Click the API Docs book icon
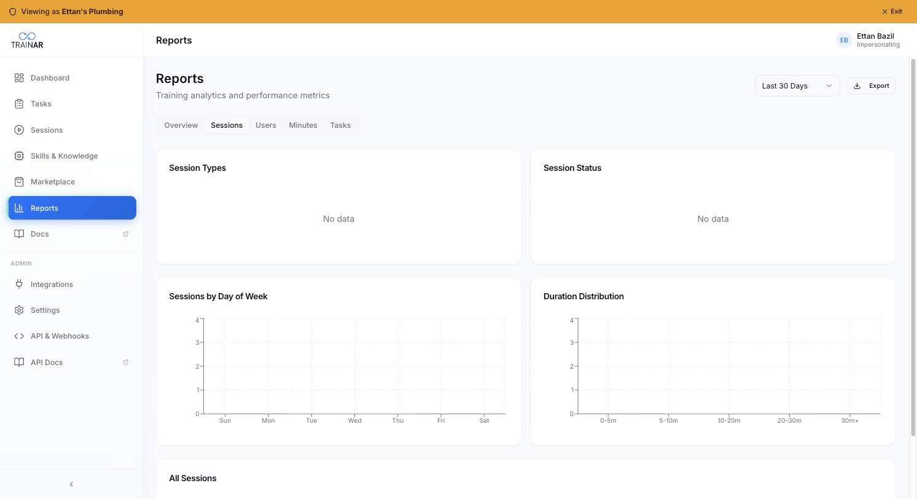The image size is (917, 499). pyautogui.click(x=19, y=363)
